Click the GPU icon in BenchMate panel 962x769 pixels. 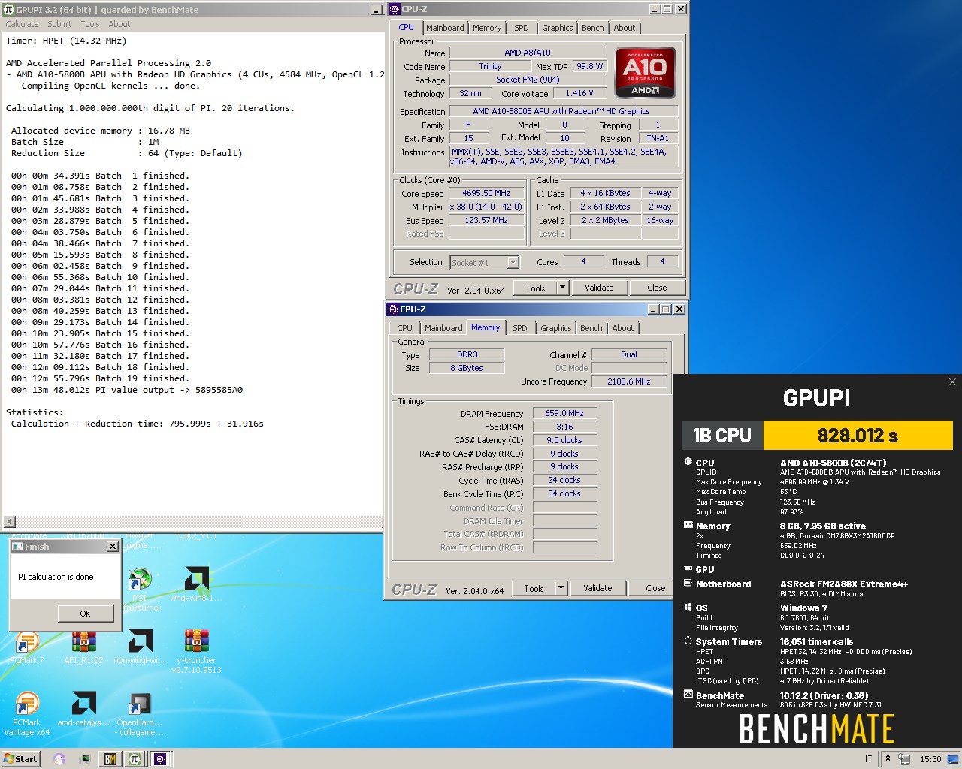(688, 568)
